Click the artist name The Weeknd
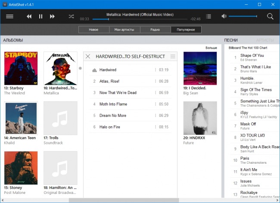 [x=15, y=93]
